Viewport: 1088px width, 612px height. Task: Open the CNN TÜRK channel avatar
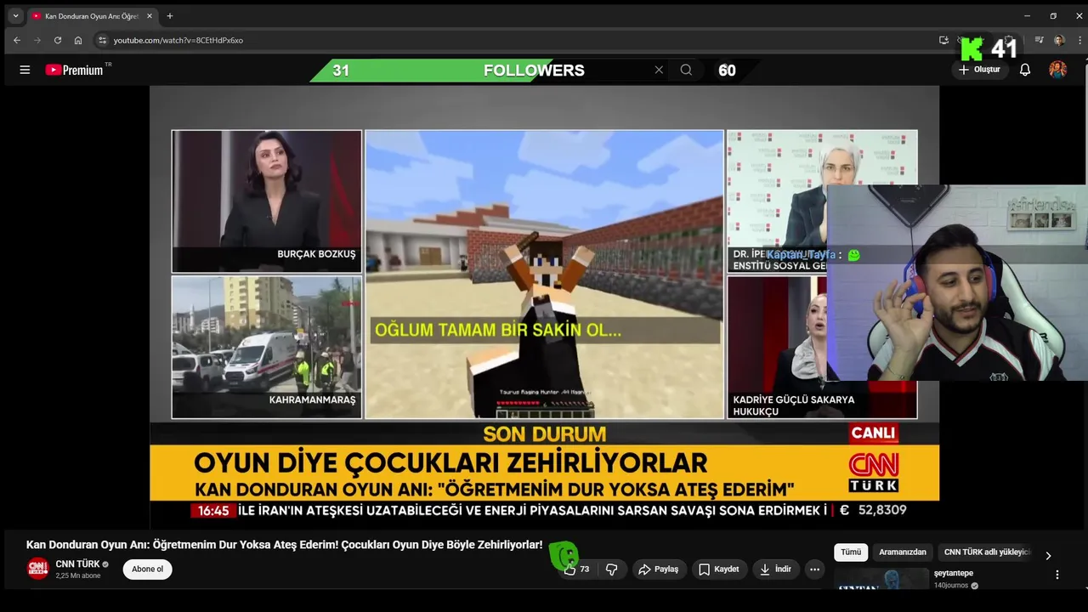(38, 569)
